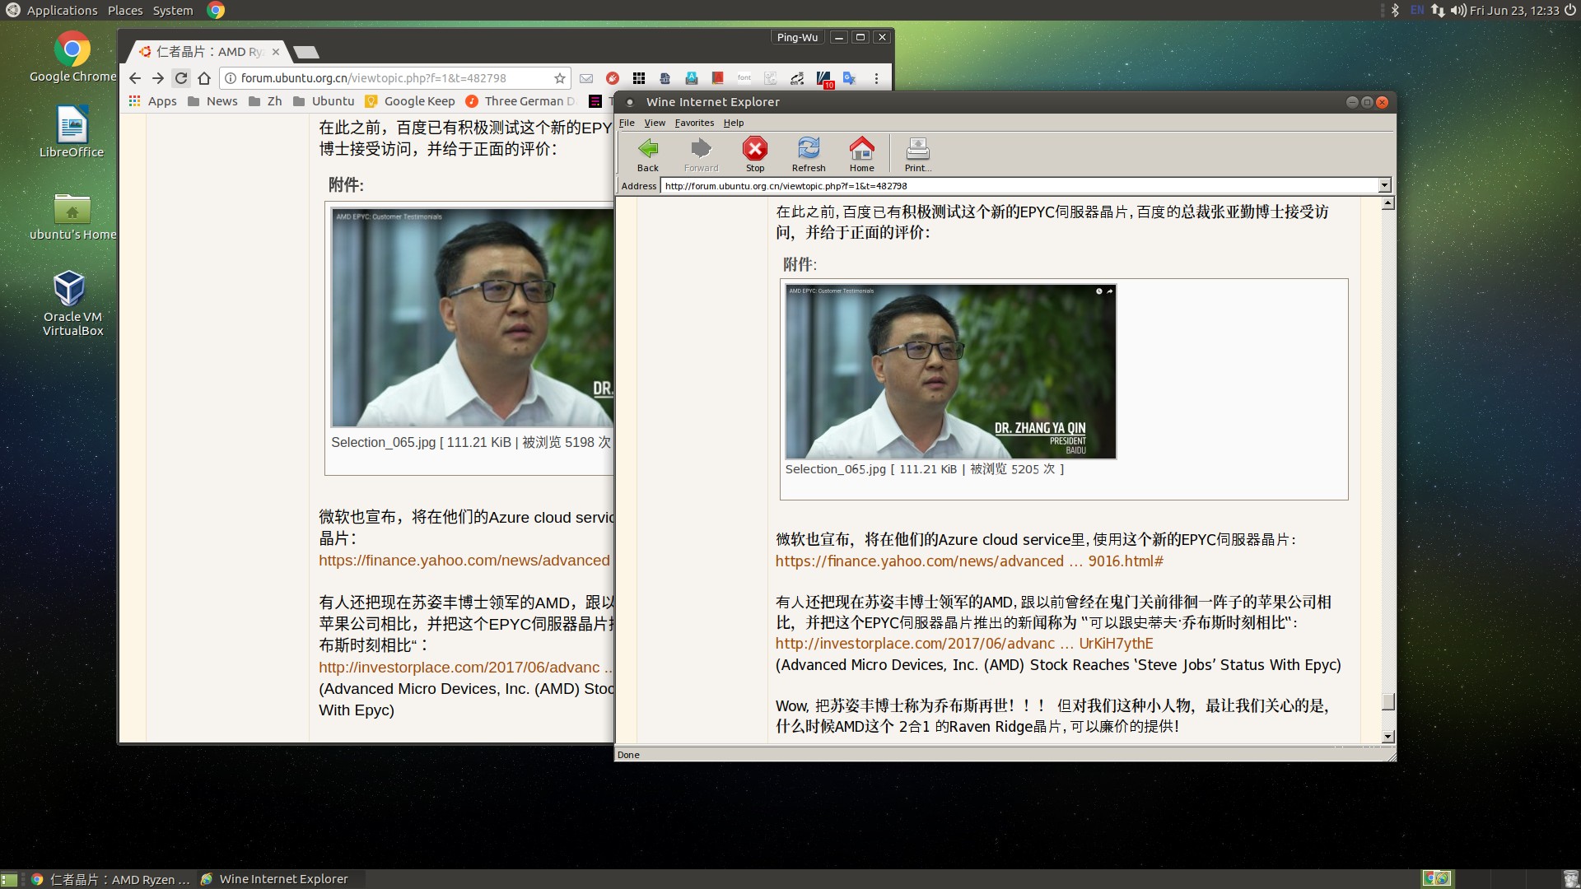Click the red book extension icon in Chrome

pyautogui.click(x=718, y=78)
